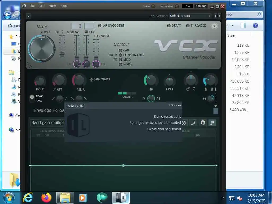Expand the small arrow below unison knob
The image size is (272, 204).
click(x=216, y=106)
